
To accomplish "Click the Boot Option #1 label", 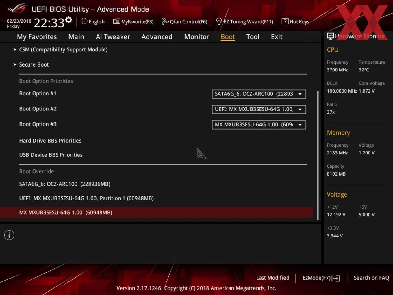I will (38, 93).
